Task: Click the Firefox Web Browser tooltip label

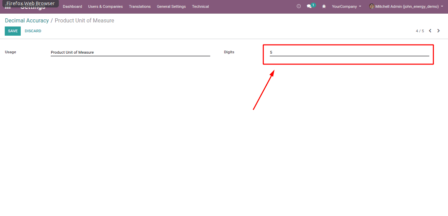Action: pos(31,3)
